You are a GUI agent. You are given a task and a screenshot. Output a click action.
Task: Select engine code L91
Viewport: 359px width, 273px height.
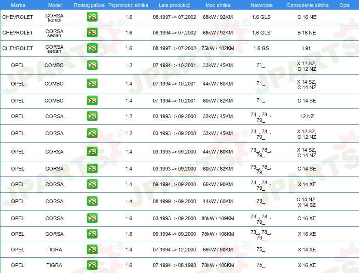tap(307, 48)
